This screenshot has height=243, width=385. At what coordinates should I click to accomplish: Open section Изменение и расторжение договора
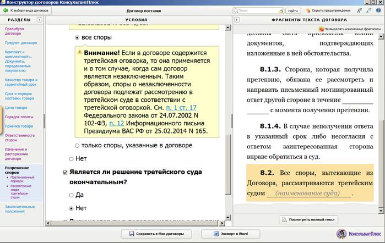click(16, 154)
